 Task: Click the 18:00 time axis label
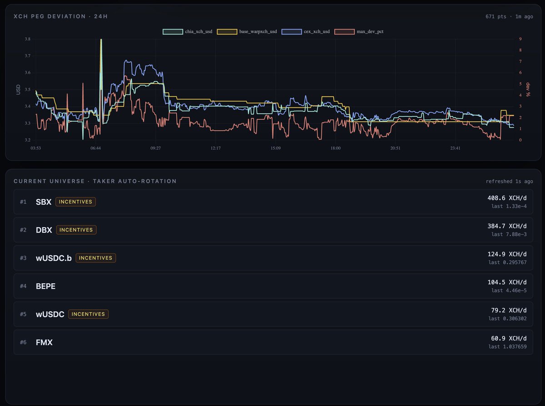[x=336, y=148]
